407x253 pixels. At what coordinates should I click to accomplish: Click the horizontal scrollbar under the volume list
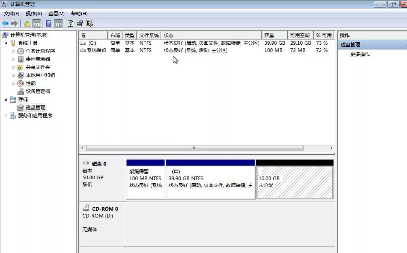(x=194, y=148)
